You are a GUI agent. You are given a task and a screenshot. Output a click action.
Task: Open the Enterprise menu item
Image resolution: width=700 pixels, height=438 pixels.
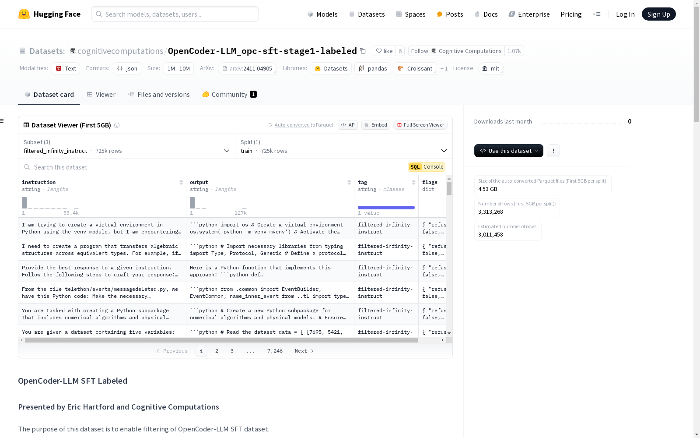pos(529,14)
